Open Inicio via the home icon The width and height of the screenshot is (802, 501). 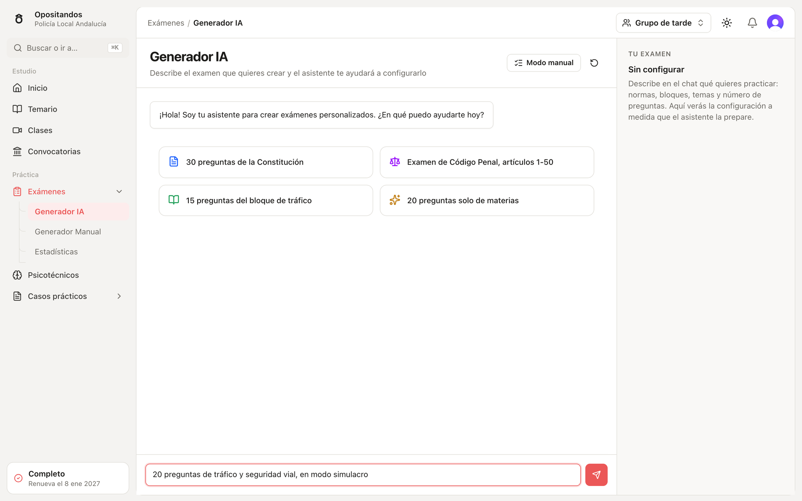coord(17,88)
